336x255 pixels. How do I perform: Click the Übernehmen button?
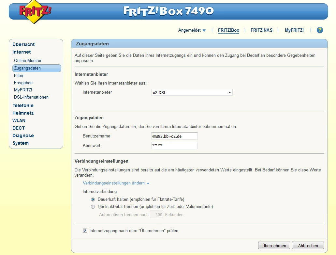[x=274, y=246]
